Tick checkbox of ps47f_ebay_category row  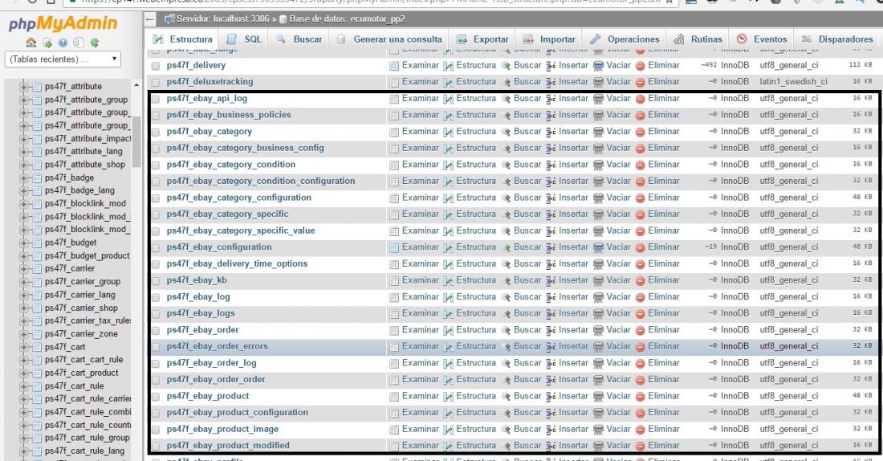point(156,133)
